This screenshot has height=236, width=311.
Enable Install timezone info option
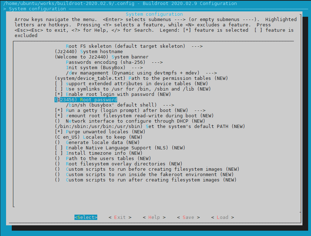tap(99, 153)
